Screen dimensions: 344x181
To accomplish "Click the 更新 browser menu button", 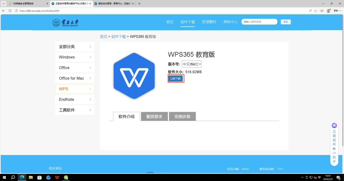I will point(337,11).
